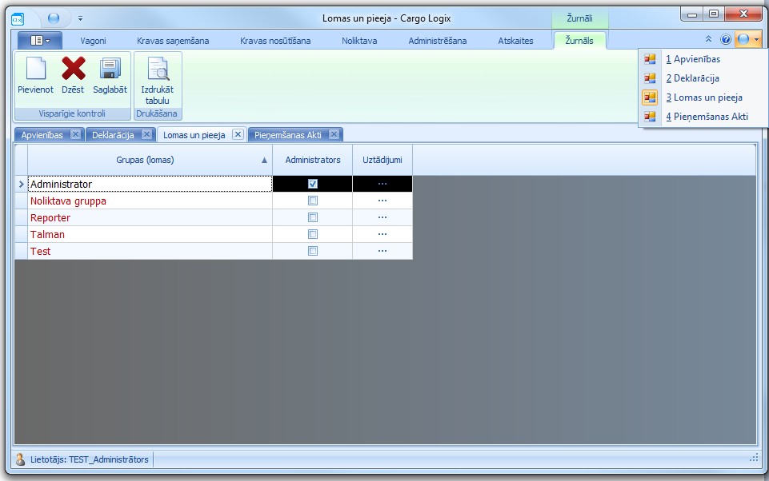Click the red Dzēst delete icon
This screenshot has height=481, width=769.
pos(73,70)
